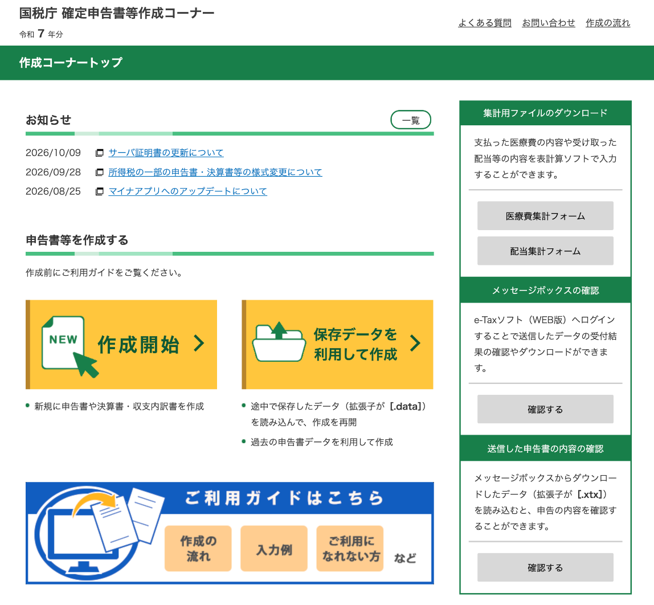Viewport: 654px width, 605px height.
Task: Click 過去の申告書データを利用して作成 text
Action: tap(321, 443)
